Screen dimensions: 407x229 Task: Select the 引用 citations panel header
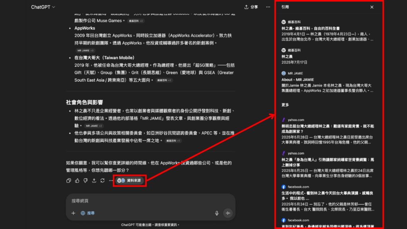point(285,7)
